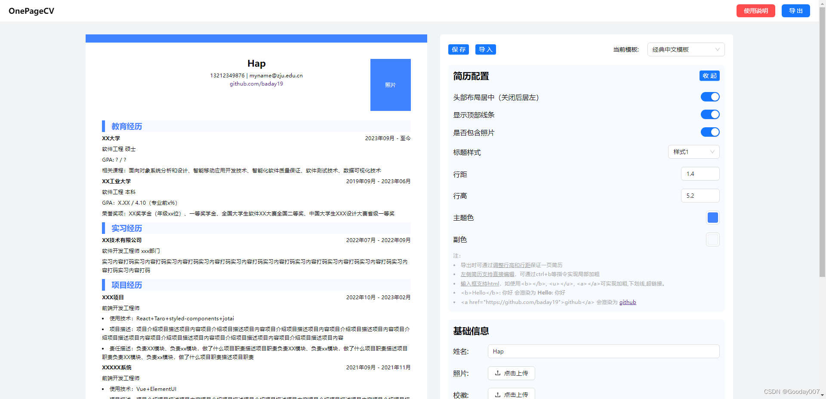Open the 标题样式 dropdown showing 样式1
This screenshot has width=826, height=399.
(x=693, y=152)
